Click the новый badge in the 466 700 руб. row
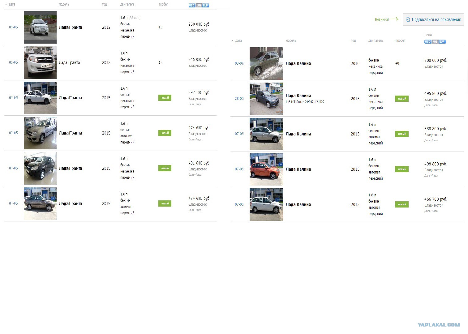The image size is (468, 334). tap(402, 204)
